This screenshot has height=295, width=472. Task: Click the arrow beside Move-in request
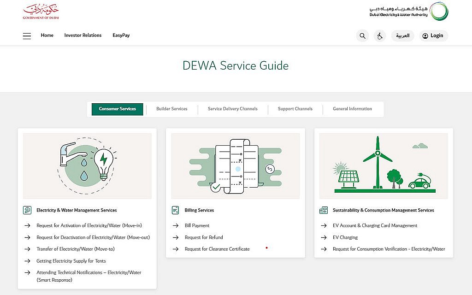pos(27,225)
